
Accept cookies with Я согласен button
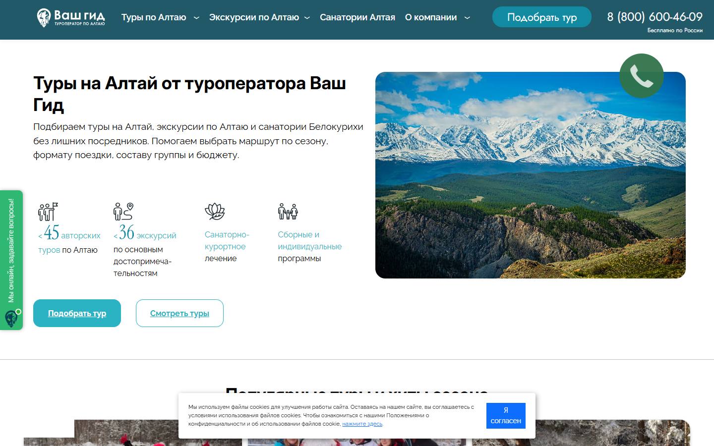pos(506,416)
